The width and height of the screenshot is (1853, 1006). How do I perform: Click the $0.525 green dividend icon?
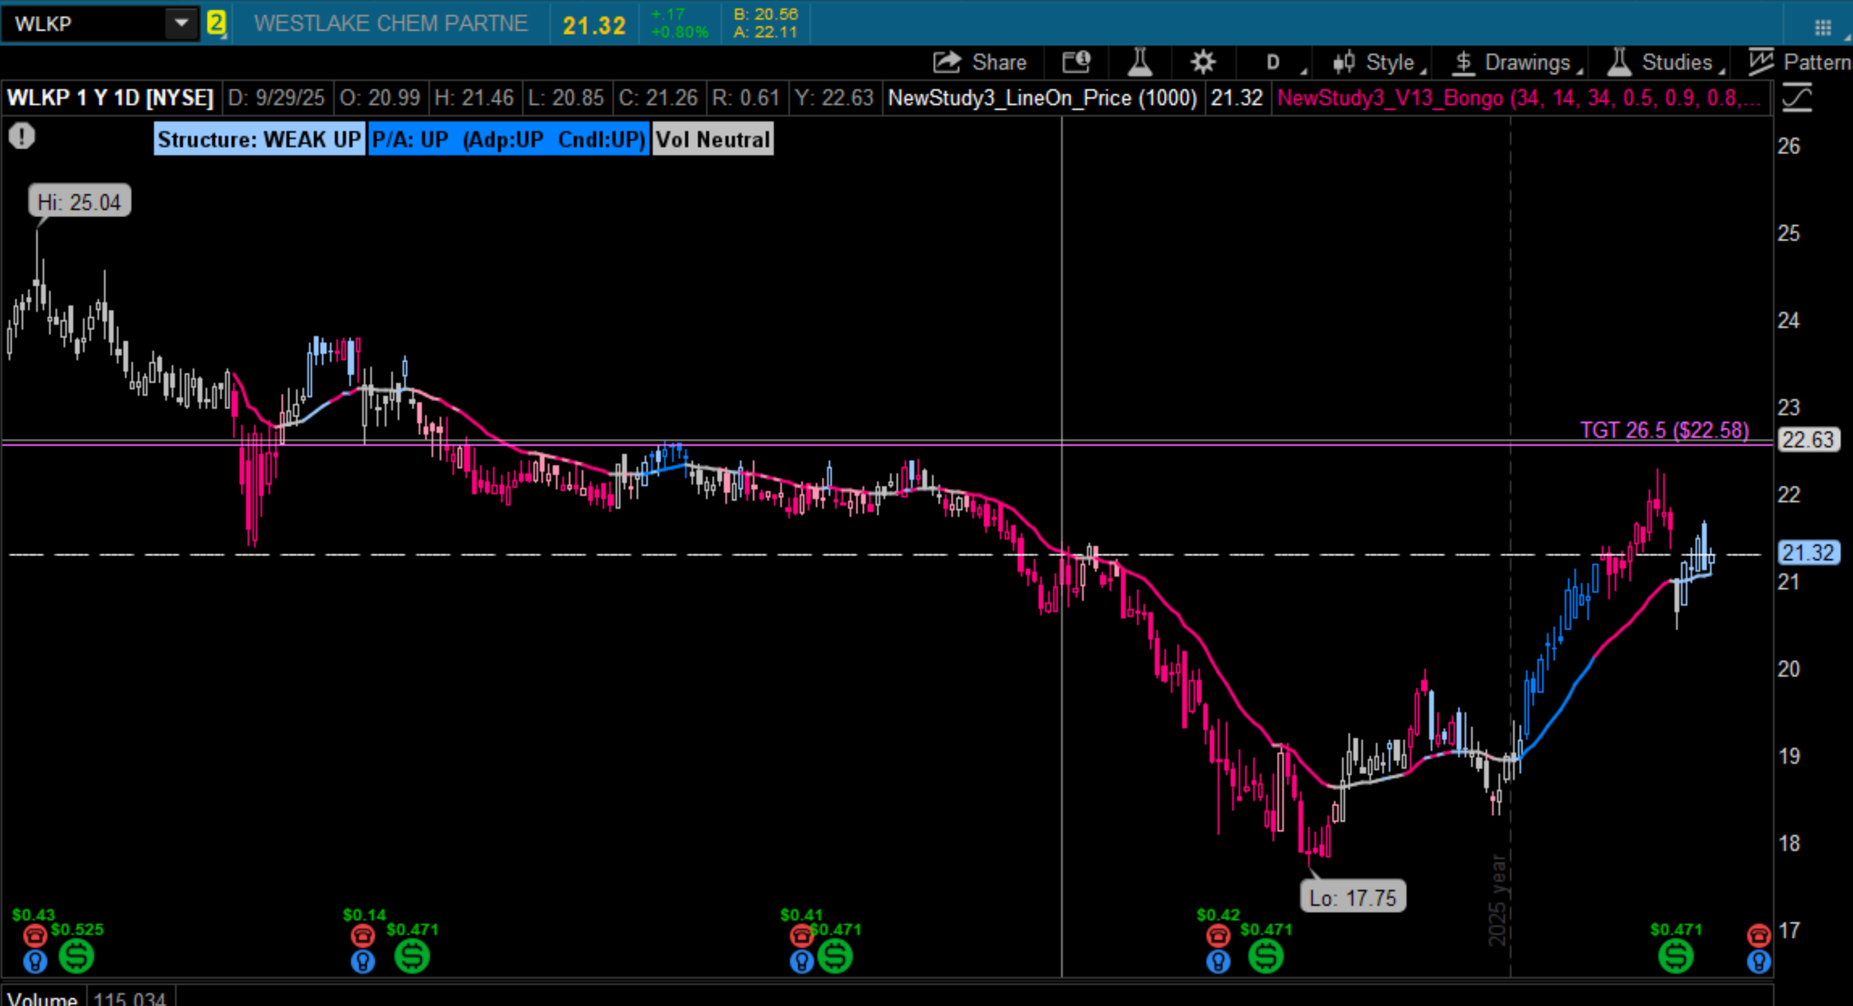point(76,956)
